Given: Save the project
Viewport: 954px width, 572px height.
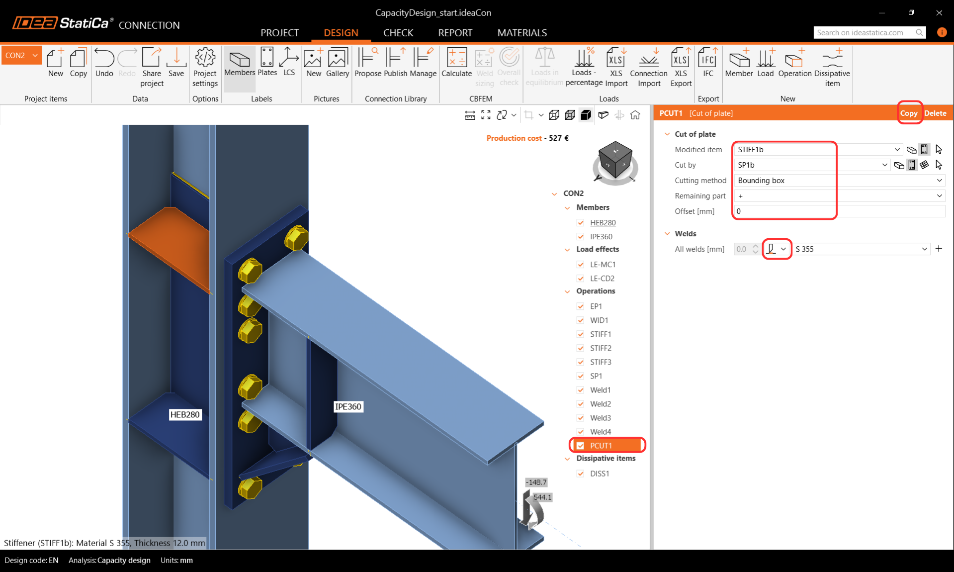Looking at the screenshot, I should pyautogui.click(x=176, y=63).
